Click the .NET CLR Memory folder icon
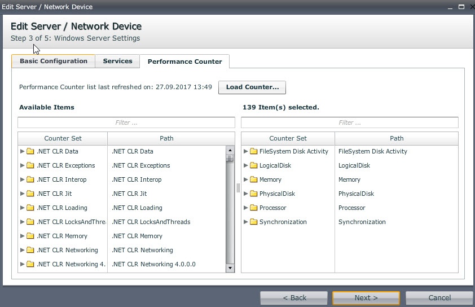 (30, 236)
